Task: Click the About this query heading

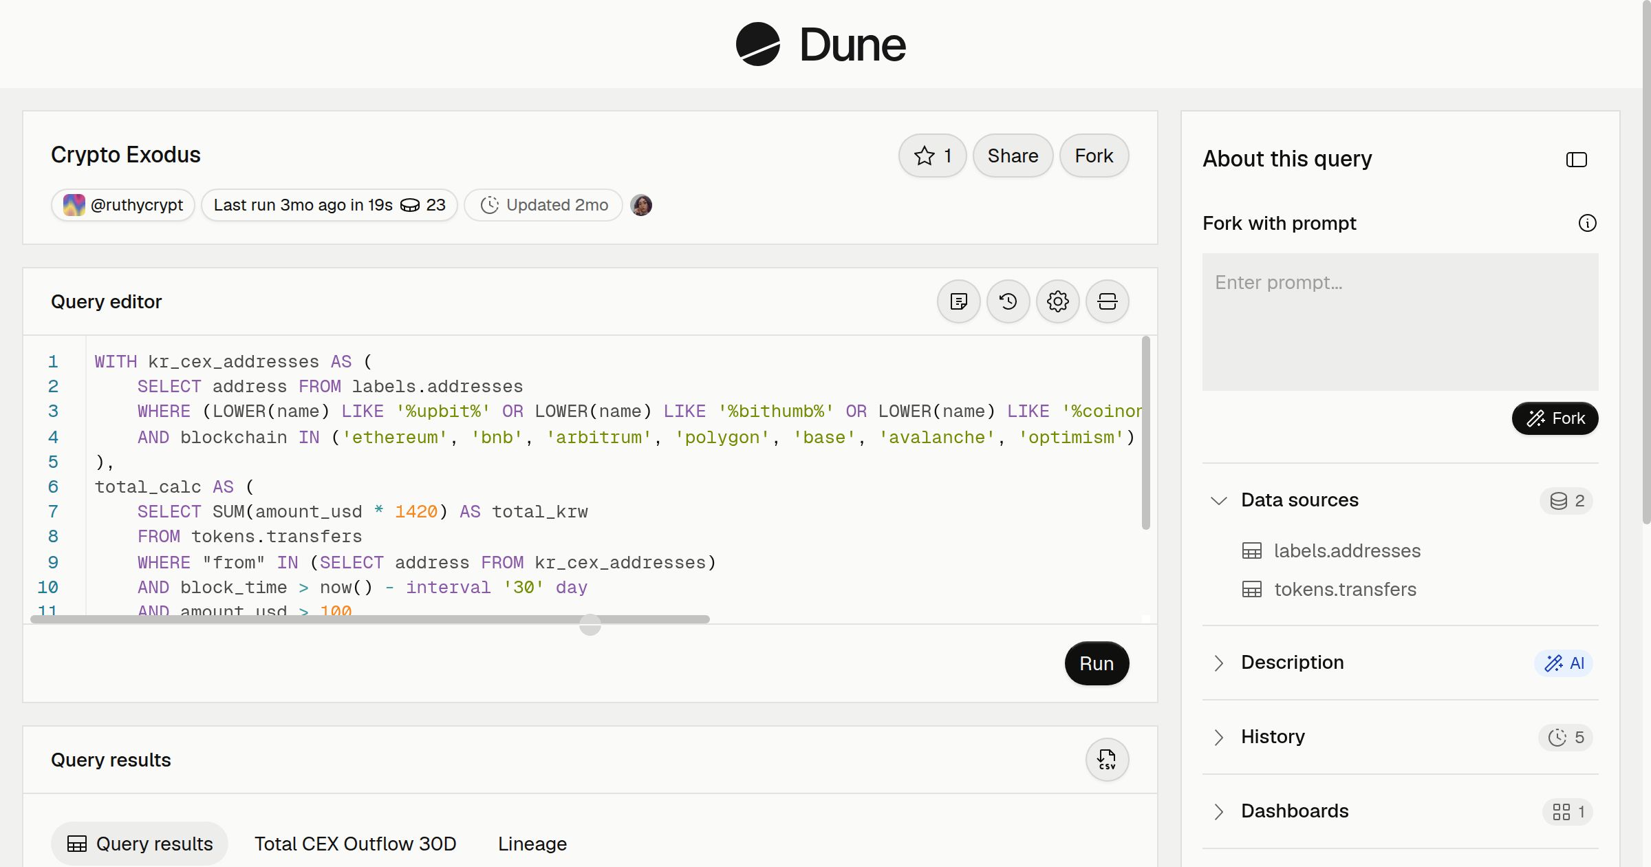Action: [x=1287, y=159]
